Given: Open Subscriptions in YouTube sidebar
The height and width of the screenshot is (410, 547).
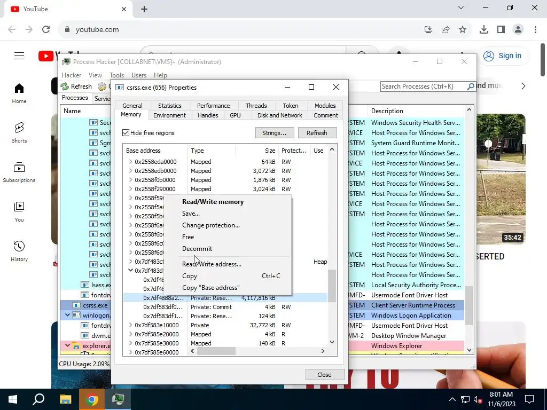Looking at the screenshot, I should tap(19, 172).
